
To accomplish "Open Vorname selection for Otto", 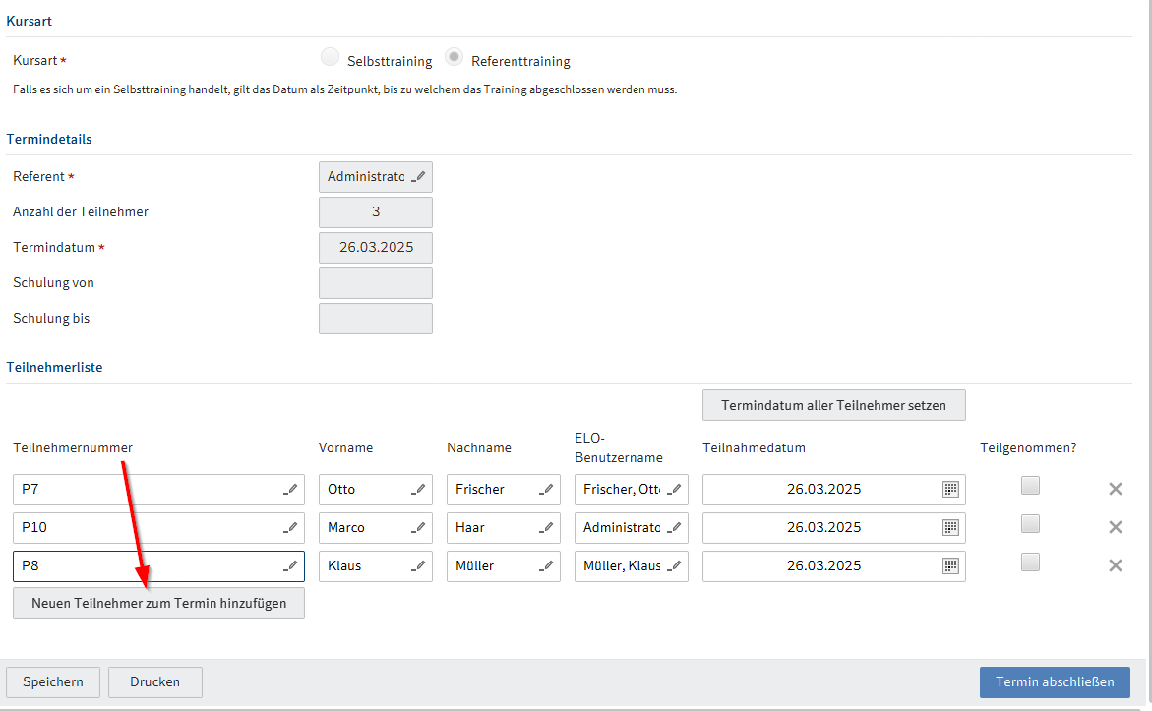I will [x=418, y=489].
